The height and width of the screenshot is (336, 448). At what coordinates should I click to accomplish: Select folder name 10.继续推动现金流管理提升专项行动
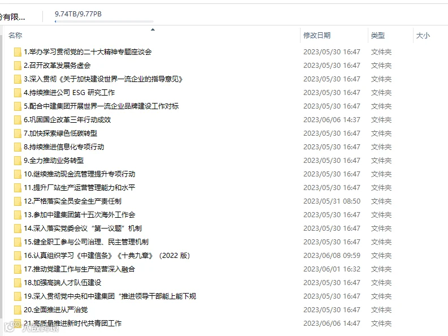coord(80,174)
